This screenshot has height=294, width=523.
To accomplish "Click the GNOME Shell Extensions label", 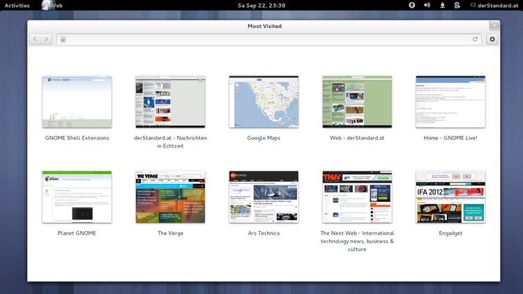I will pyautogui.click(x=77, y=138).
